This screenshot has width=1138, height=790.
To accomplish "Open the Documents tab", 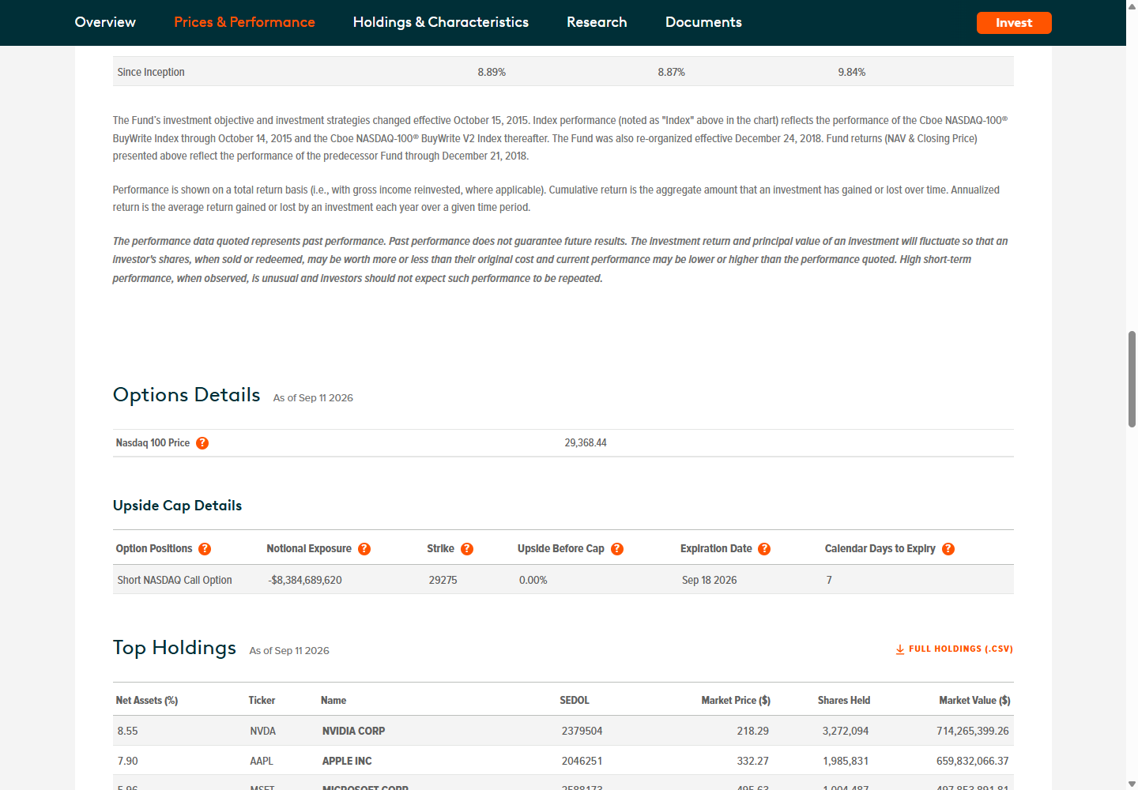I will pyautogui.click(x=703, y=22).
